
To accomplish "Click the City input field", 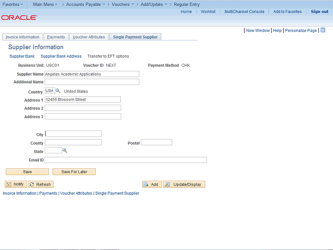I will click(73, 134).
